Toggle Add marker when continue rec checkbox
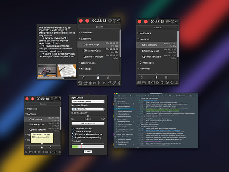Viewport: 229px width, 172px height. pyautogui.click(x=73, y=135)
